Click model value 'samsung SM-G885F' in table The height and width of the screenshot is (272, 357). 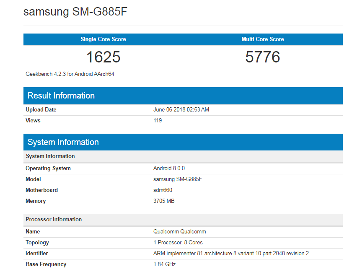[x=178, y=179]
